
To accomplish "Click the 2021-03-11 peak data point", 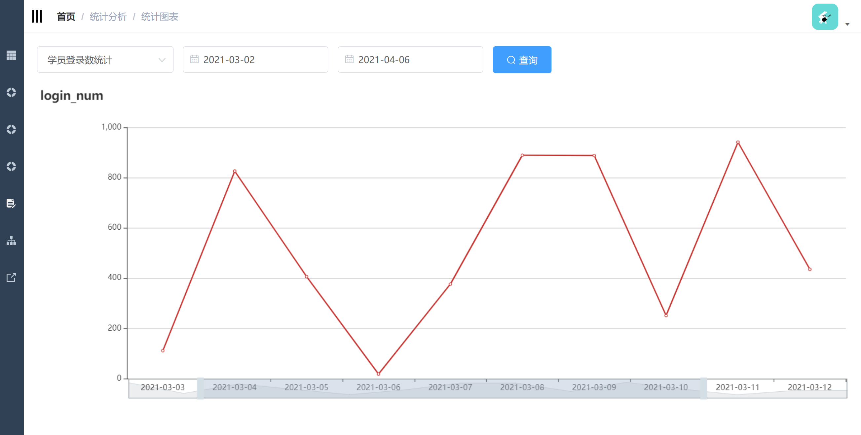I will [x=738, y=142].
